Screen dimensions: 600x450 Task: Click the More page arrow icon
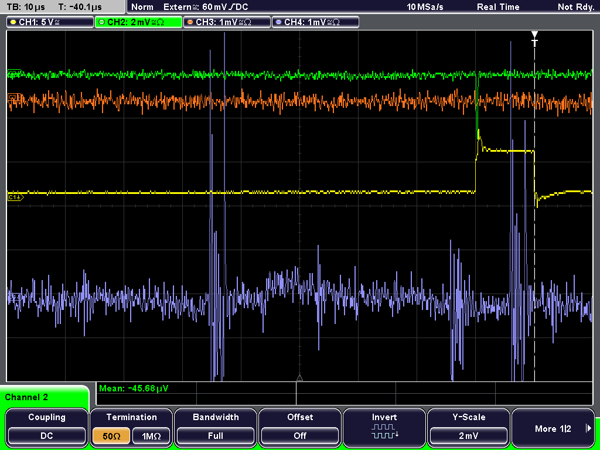point(588,428)
